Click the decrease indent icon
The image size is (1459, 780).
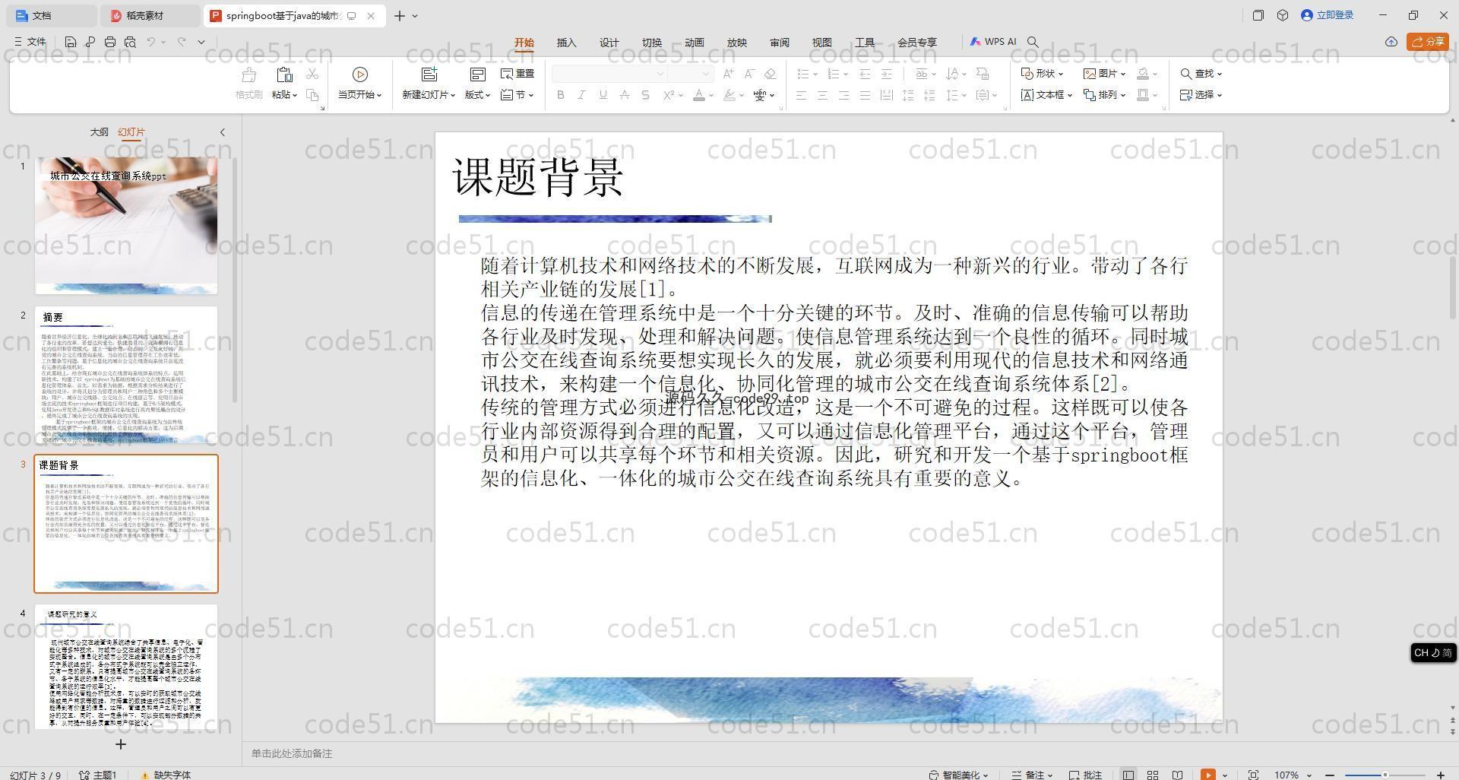coord(865,74)
